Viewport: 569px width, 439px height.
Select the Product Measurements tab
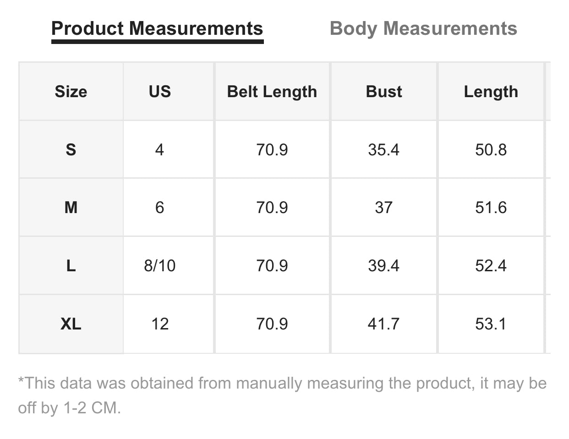(157, 28)
